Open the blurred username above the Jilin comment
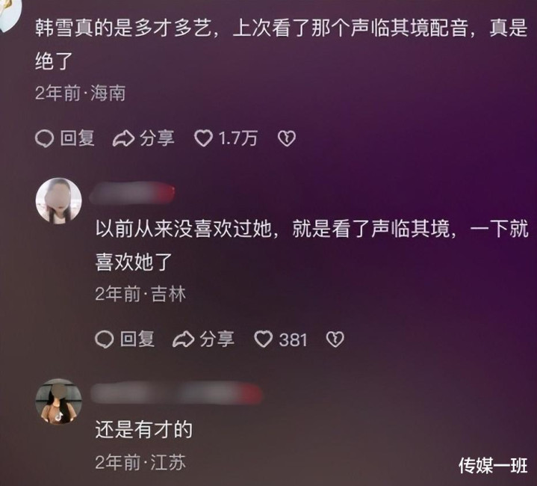Viewport: 537px width, 486px height. (x=132, y=193)
